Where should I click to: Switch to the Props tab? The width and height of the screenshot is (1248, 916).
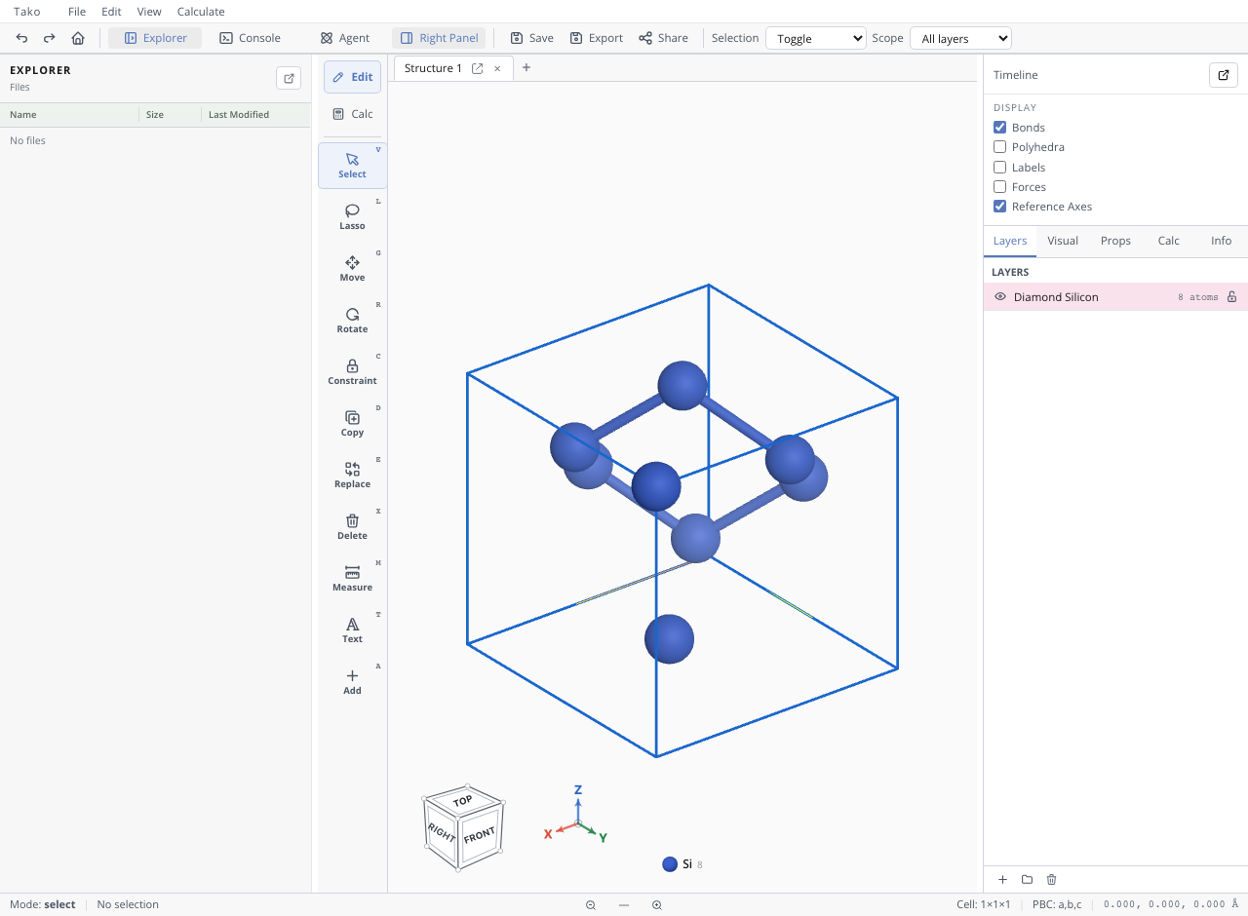1115,241
